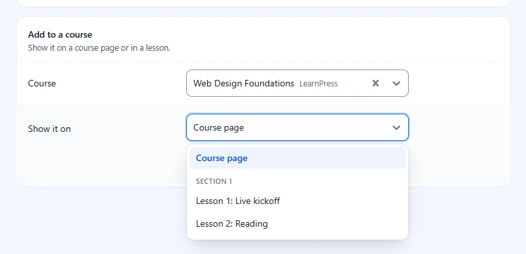The width and height of the screenshot is (526, 254).
Task: Expand the Course dropdown chevron
Action: click(x=396, y=83)
